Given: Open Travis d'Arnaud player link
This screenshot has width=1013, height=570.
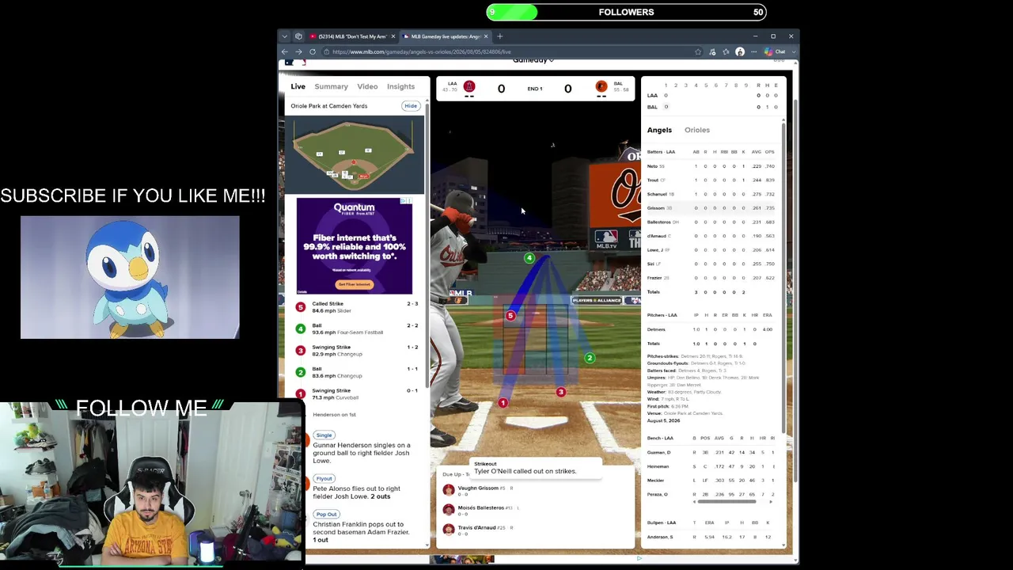Looking at the screenshot, I should 476,528.
